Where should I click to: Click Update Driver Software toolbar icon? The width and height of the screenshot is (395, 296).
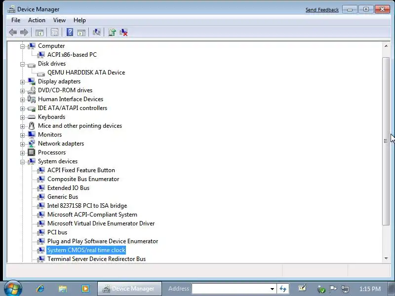[x=112, y=32]
